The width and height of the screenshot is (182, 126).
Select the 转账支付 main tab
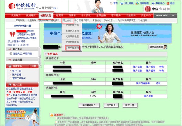(x=46, y=15)
